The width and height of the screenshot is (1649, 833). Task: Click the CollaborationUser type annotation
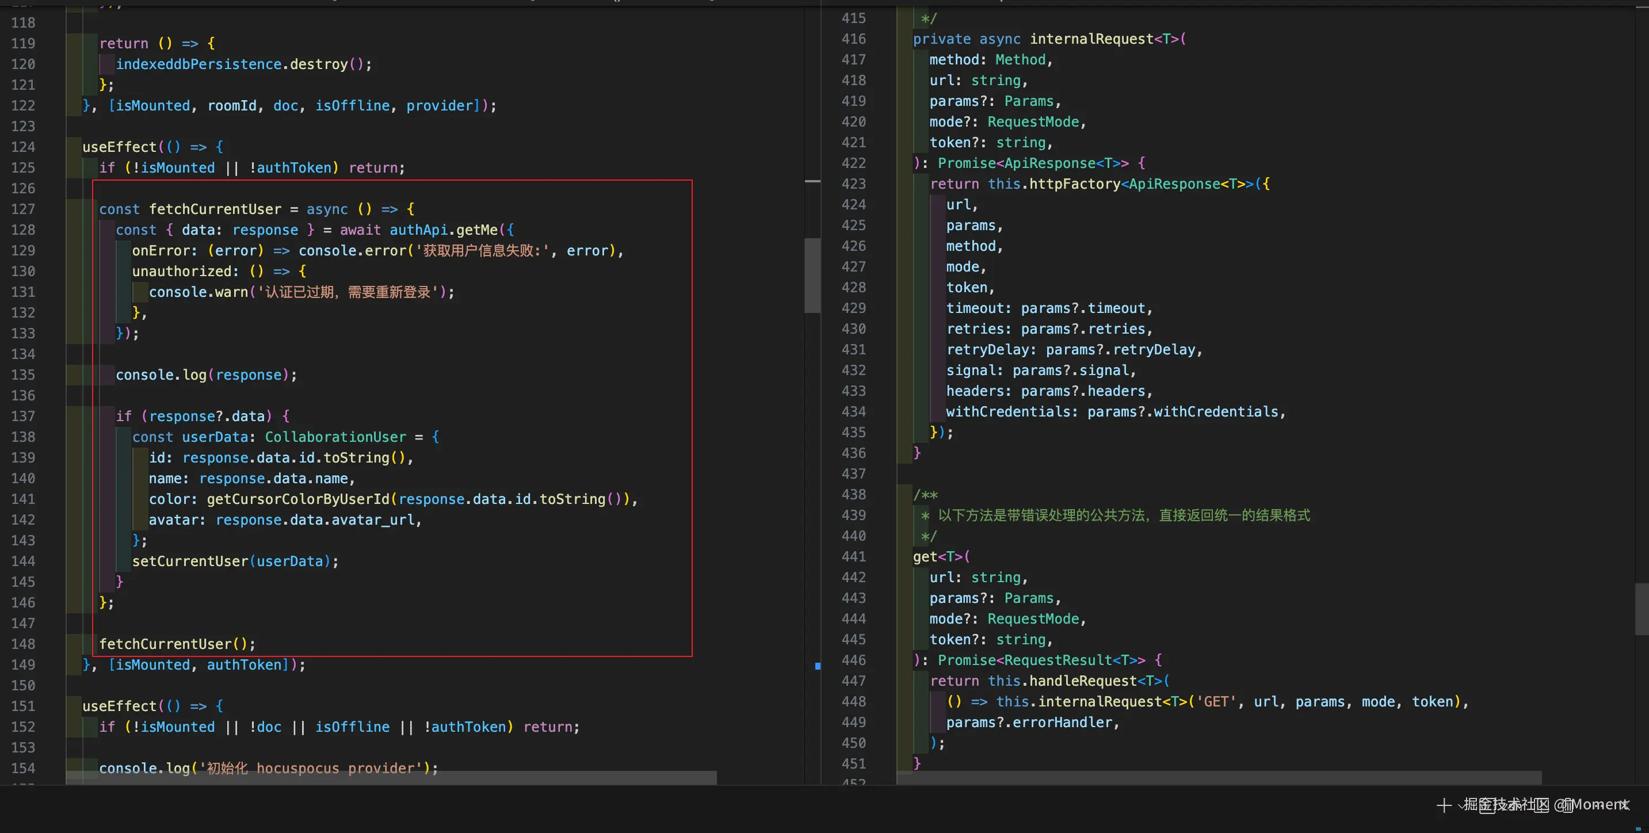point(335,437)
